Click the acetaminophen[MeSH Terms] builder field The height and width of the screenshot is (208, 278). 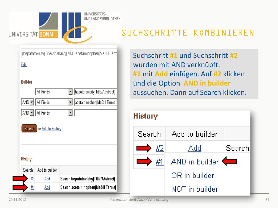(96, 102)
